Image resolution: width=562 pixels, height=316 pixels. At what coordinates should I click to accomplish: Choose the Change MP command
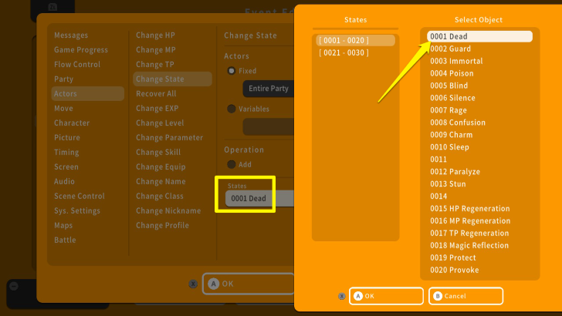(156, 50)
